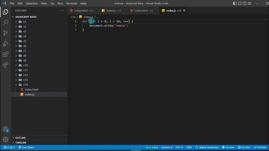Open the Run and Debug view
269x151 pixels.
tap(5, 44)
